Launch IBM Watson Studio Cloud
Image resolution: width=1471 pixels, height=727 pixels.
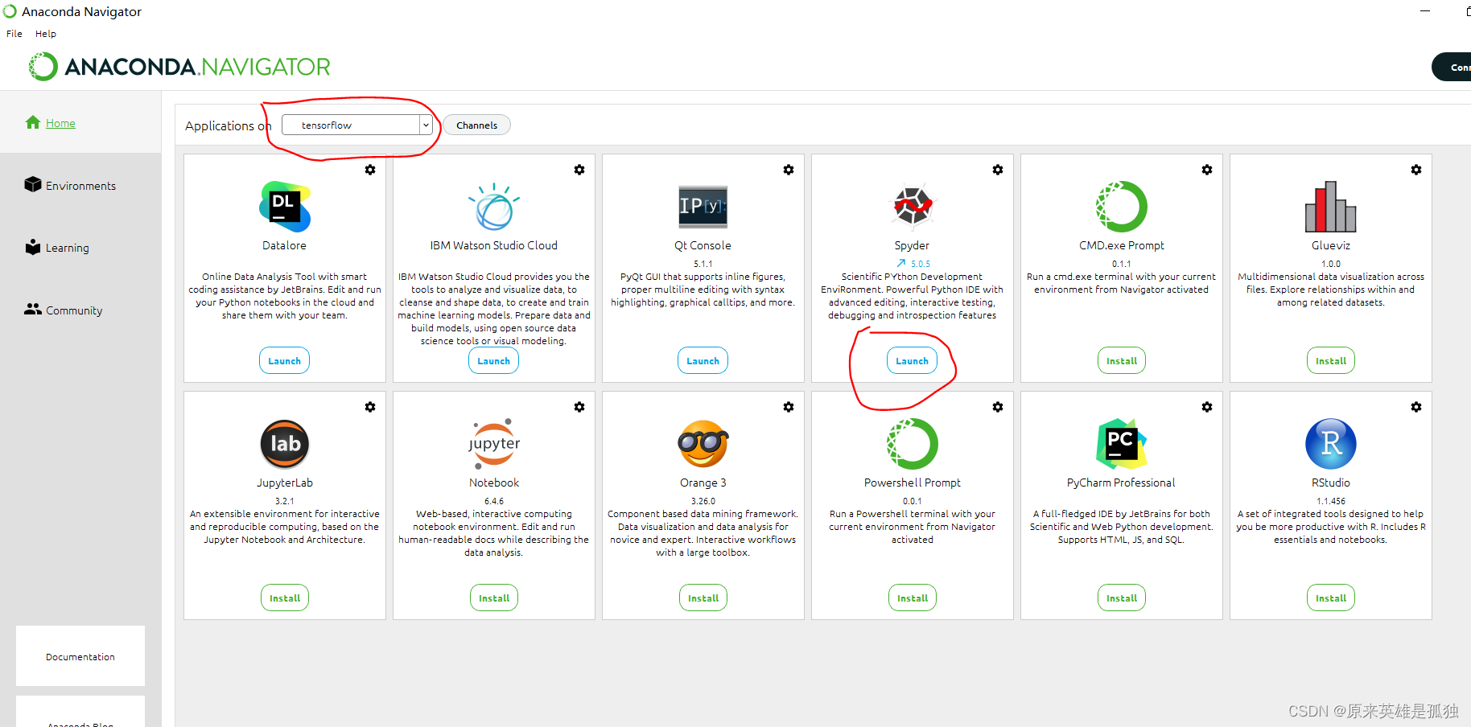tap(493, 360)
